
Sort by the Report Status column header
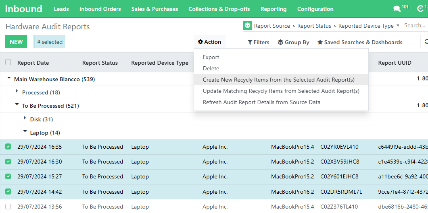[100, 63]
